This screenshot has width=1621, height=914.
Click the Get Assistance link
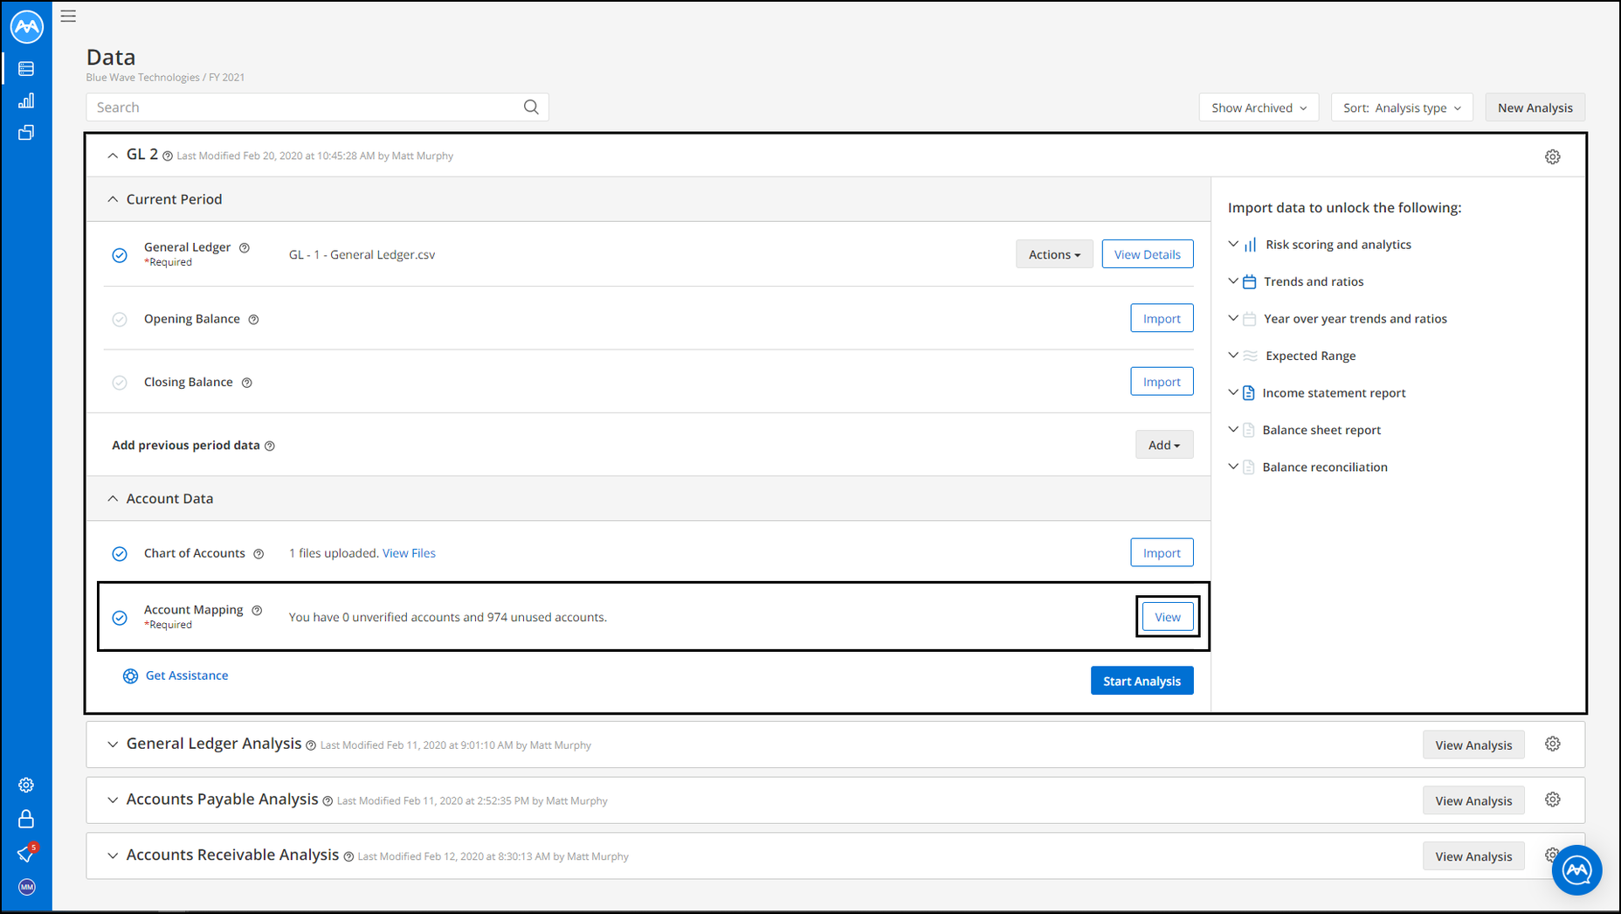pos(187,675)
